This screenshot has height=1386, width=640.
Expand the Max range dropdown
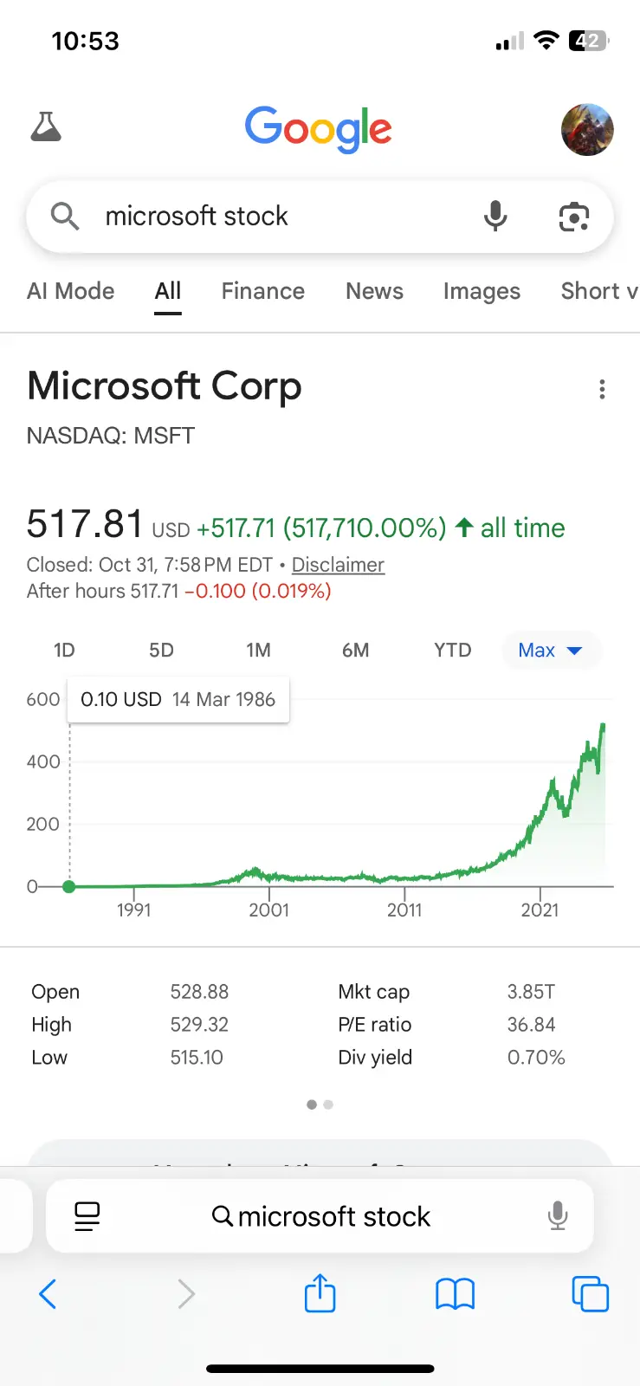tap(550, 651)
